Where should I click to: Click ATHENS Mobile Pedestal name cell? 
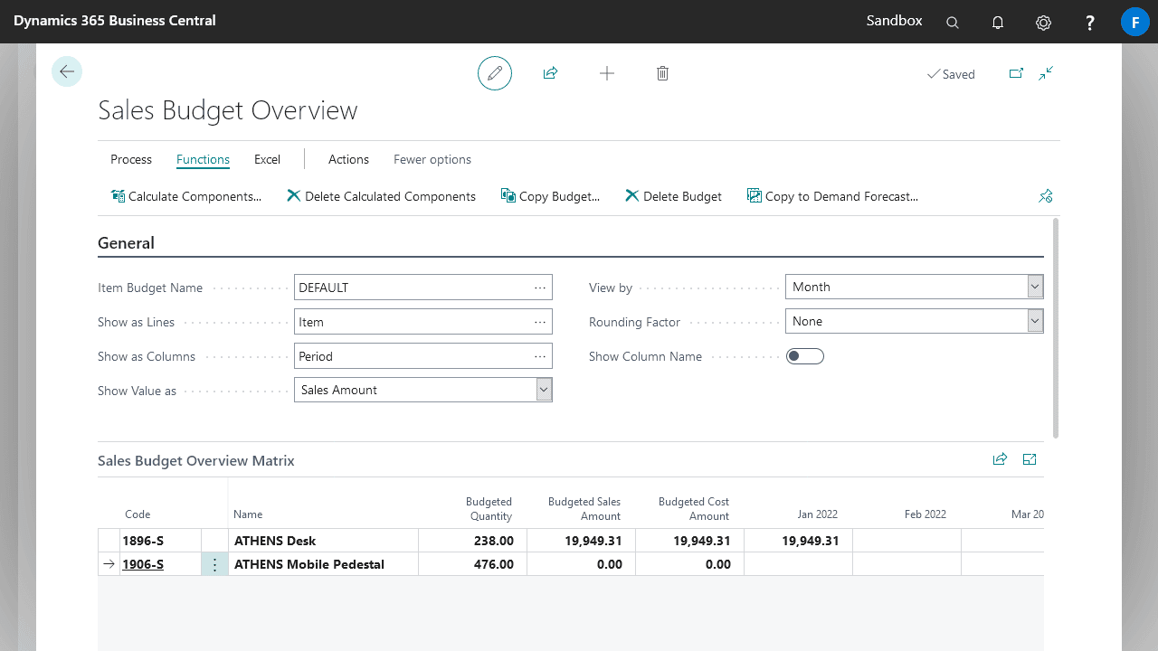click(324, 564)
